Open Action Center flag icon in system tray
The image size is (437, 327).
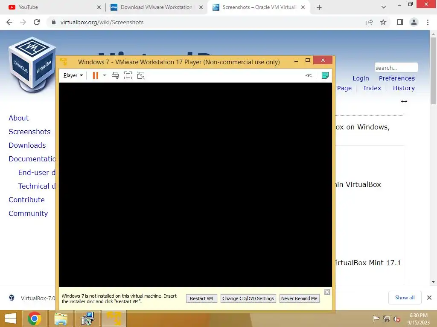coord(376,319)
